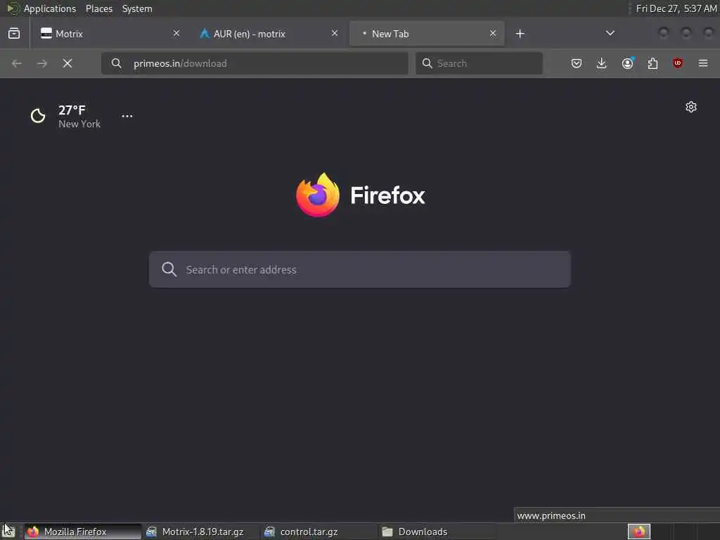The image size is (720, 540).
Task: Switch to Mozilla Firefox in taskbar
Action: click(83, 532)
